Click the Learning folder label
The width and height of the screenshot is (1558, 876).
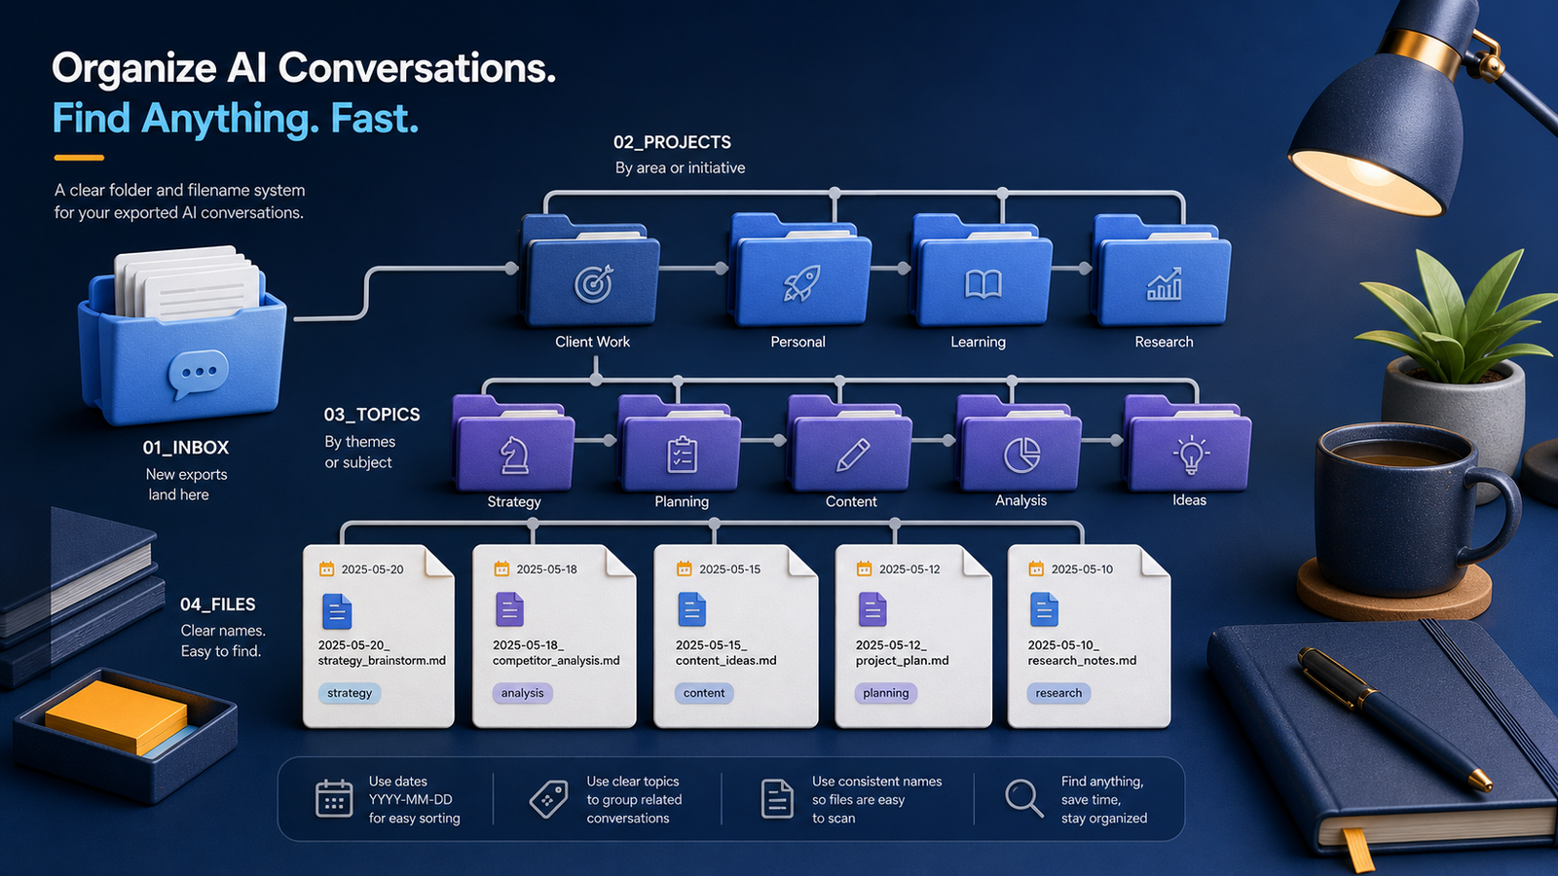coord(979,342)
